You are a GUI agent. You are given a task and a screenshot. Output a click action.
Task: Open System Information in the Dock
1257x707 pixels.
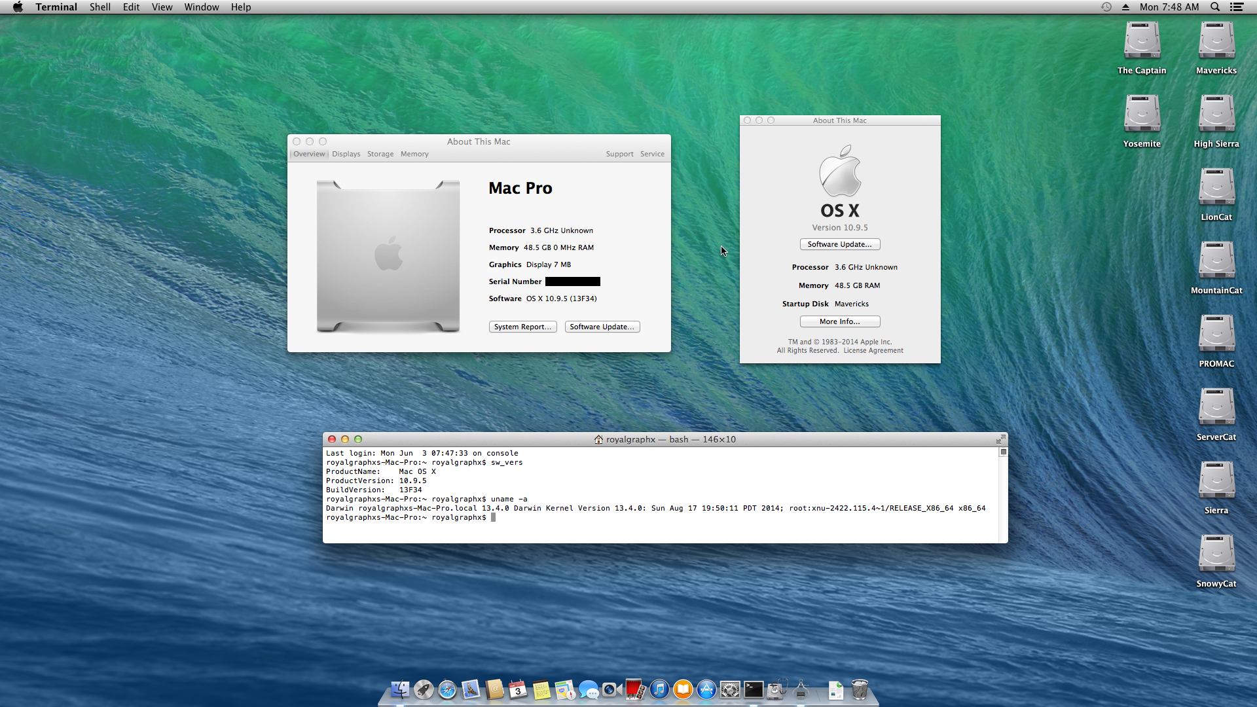coord(801,689)
